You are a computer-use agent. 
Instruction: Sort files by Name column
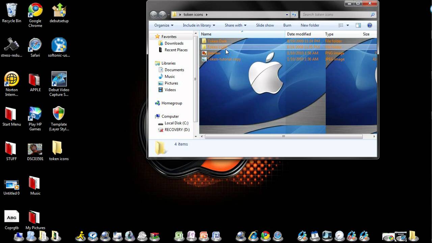click(x=242, y=34)
